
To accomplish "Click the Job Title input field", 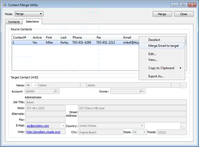I will coord(106,102).
